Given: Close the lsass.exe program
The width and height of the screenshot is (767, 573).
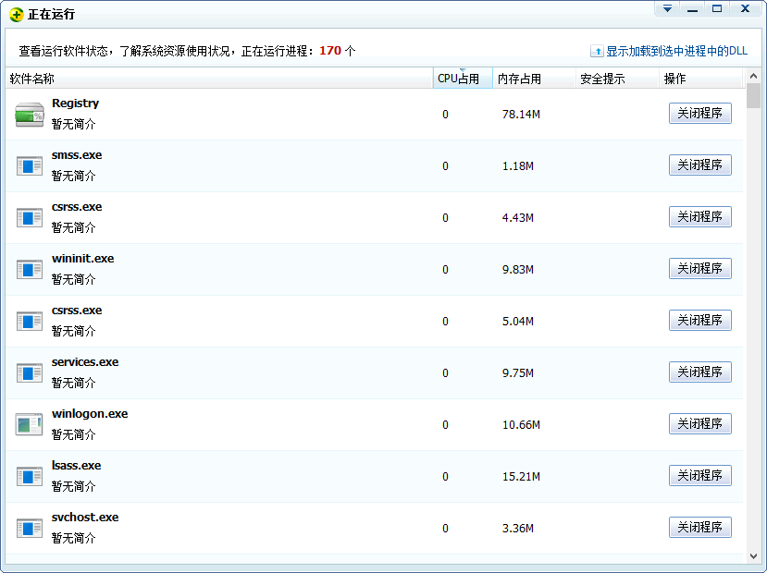Looking at the screenshot, I should [700, 476].
